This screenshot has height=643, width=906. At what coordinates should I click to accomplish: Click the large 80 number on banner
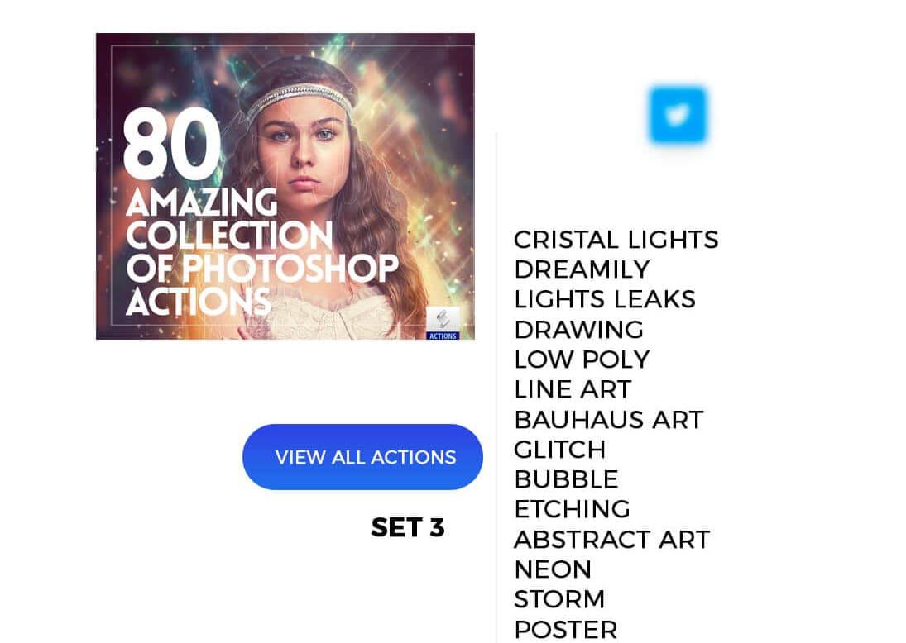[172, 144]
